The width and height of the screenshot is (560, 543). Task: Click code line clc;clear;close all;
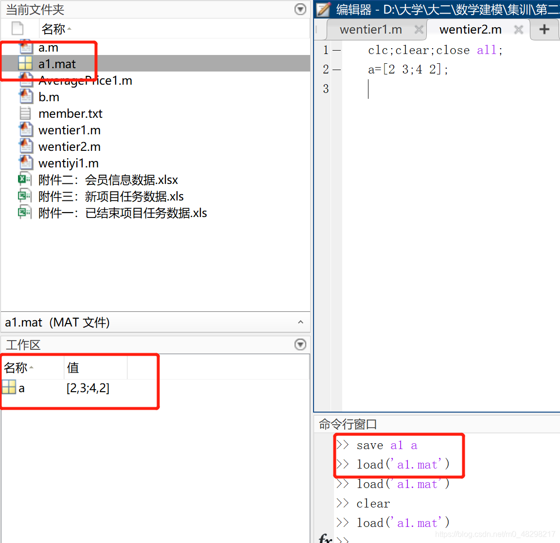(x=436, y=51)
